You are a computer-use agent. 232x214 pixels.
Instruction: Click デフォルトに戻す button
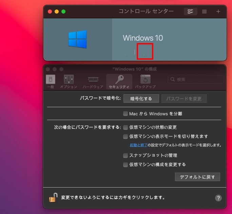click(197, 177)
